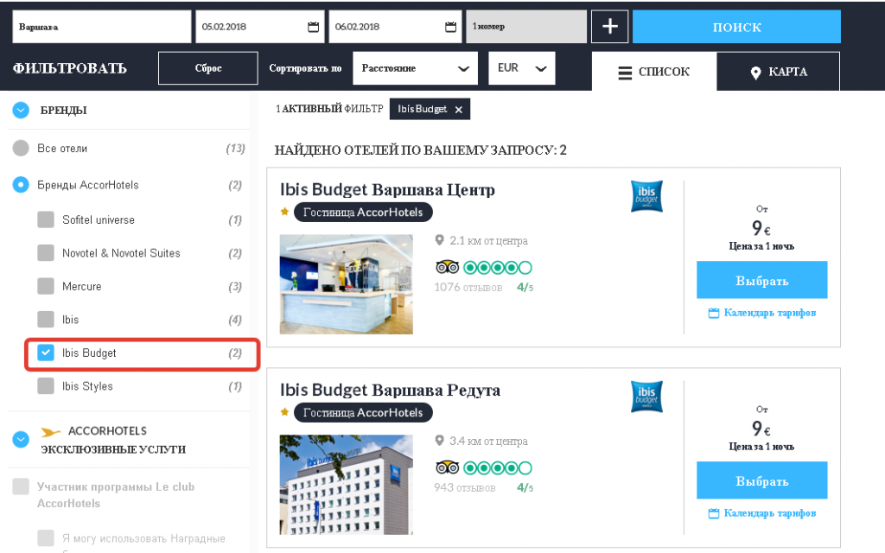Click check-out date field 06.02.2018
The height and width of the screenshot is (553, 885).
[x=395, y=27]
